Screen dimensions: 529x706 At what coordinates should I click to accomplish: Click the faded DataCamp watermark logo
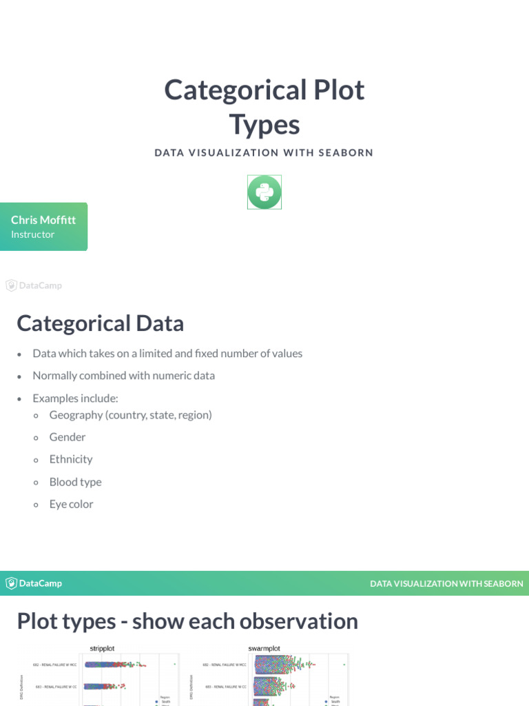pos(34,285)
